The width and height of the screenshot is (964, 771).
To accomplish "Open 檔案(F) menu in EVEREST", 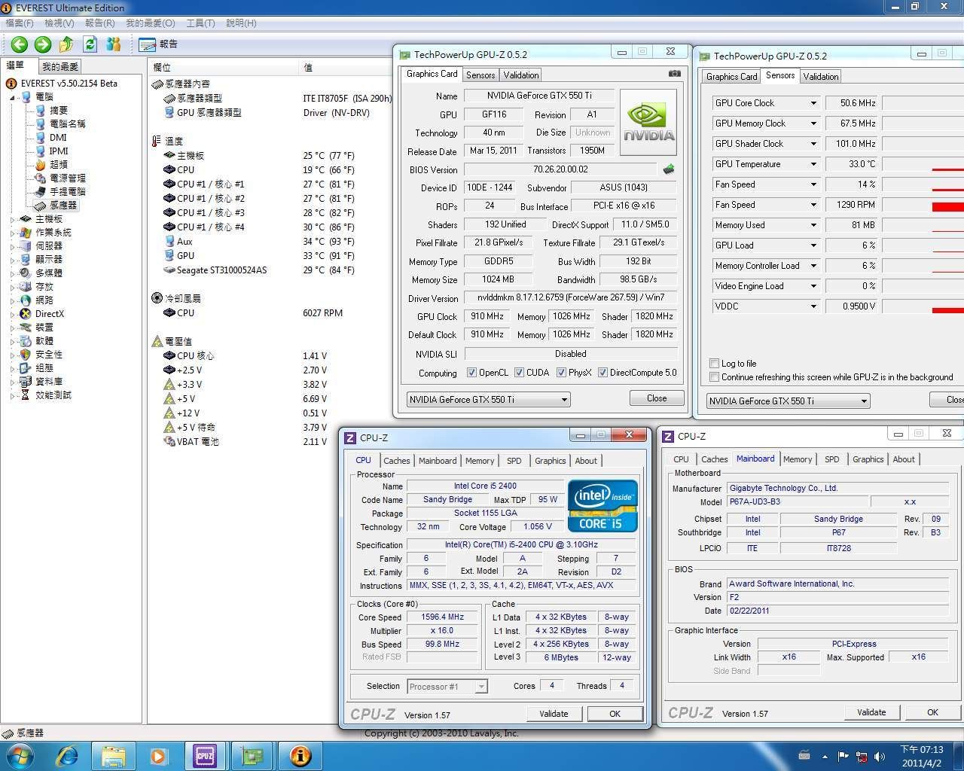I will click(20, 23).
